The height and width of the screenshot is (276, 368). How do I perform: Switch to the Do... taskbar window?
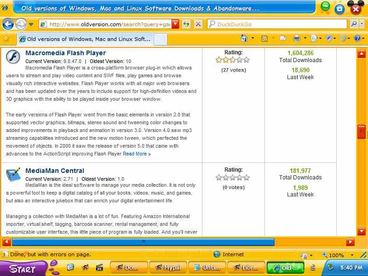[x=129, y=268]
